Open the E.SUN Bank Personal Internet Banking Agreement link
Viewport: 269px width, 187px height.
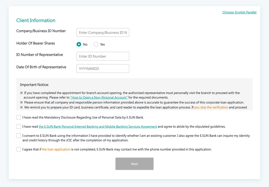coord(98,127)
